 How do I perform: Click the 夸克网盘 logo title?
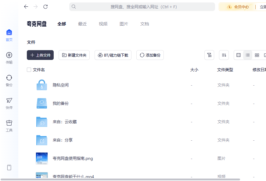point(37,24)
